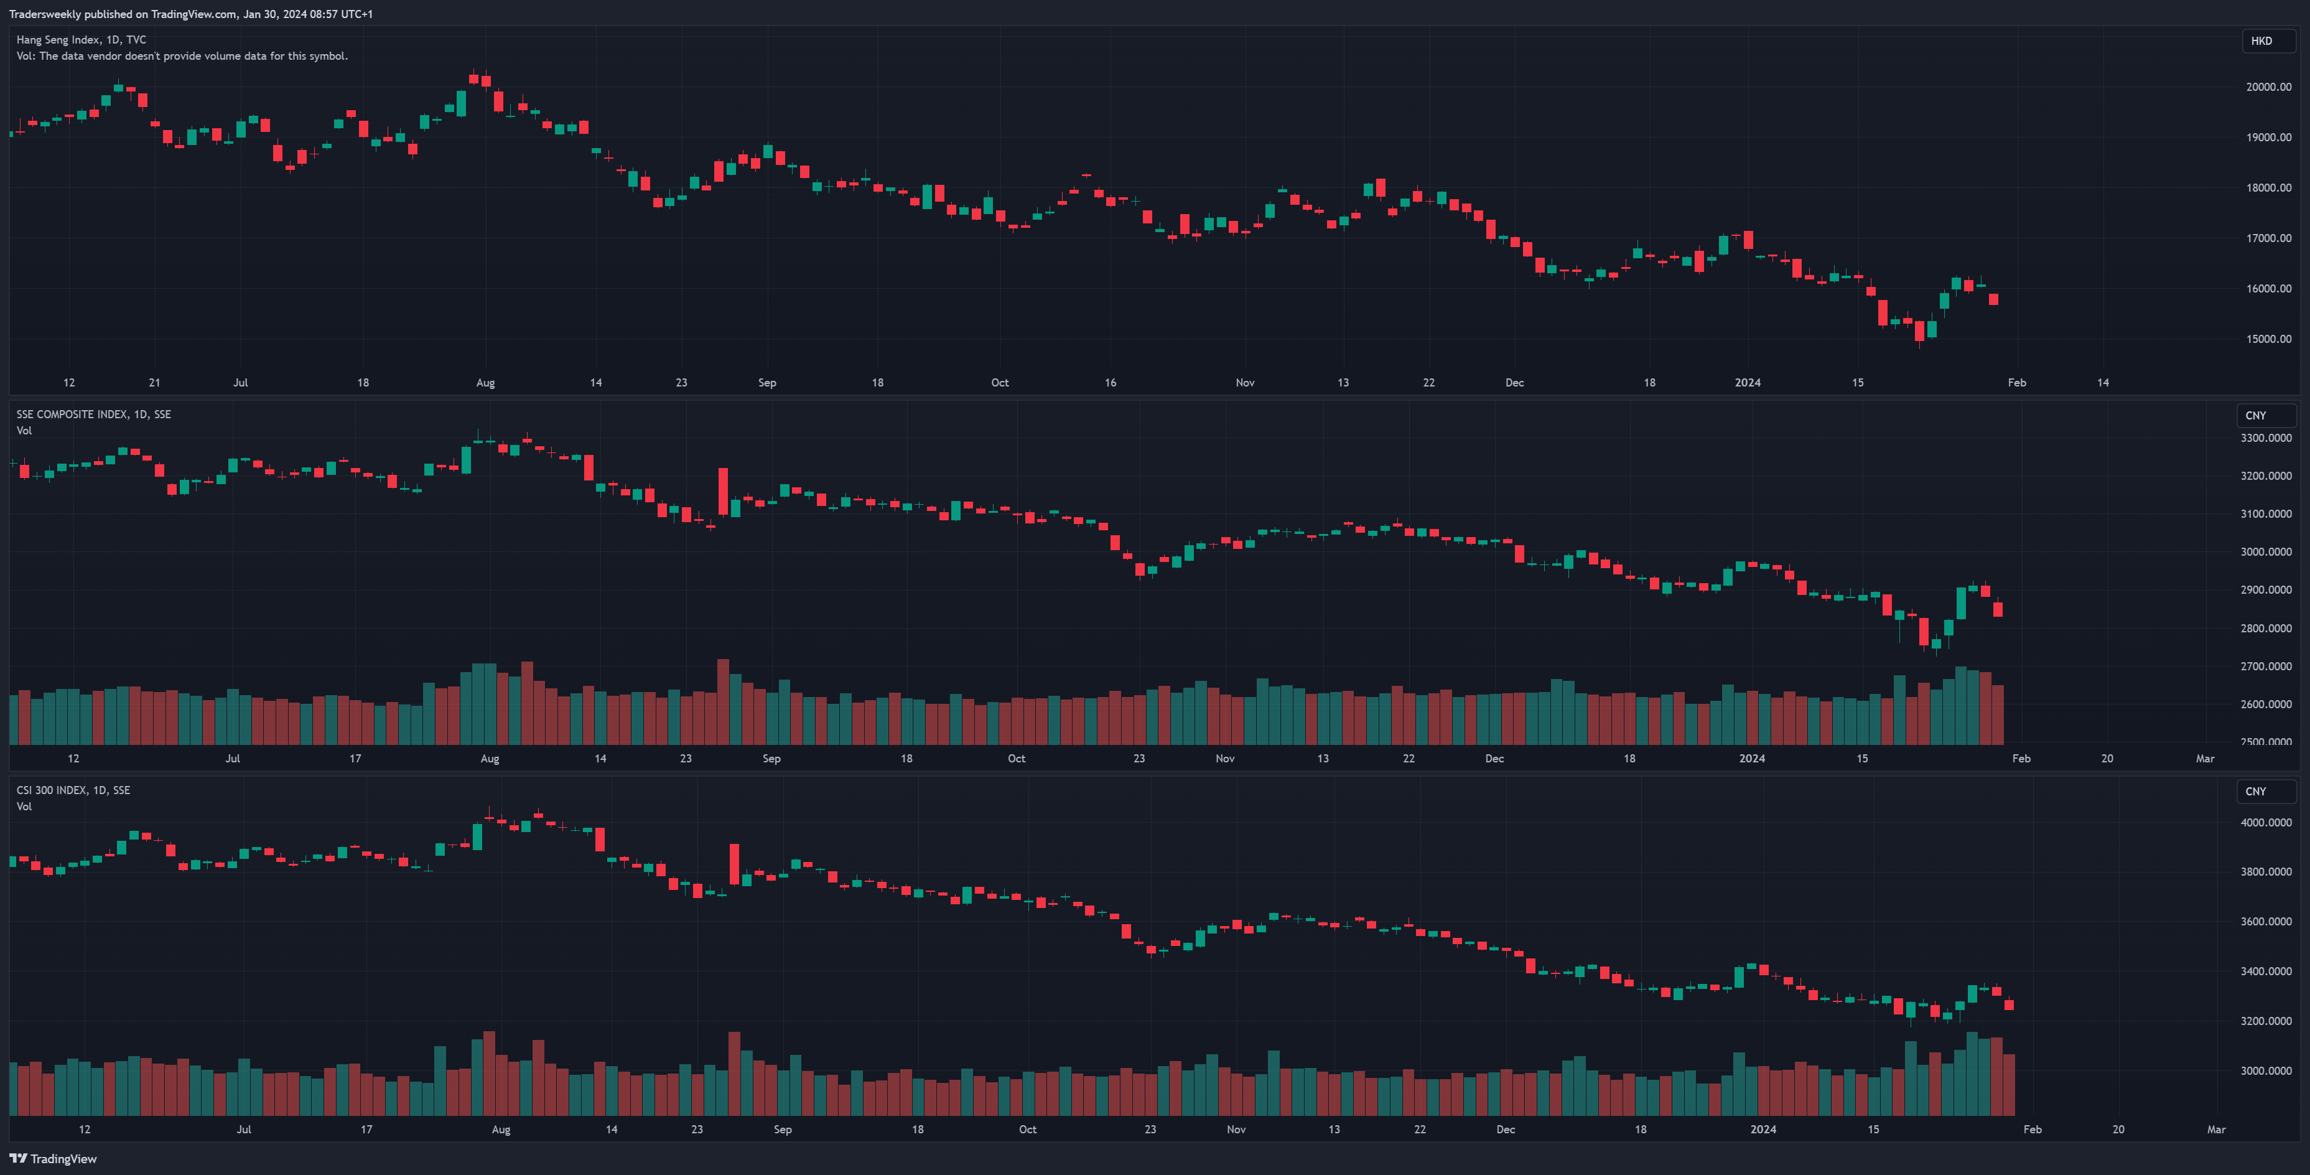
Task: Click the '2024' date label on Hang Seng time axis
Action: 1748,383
